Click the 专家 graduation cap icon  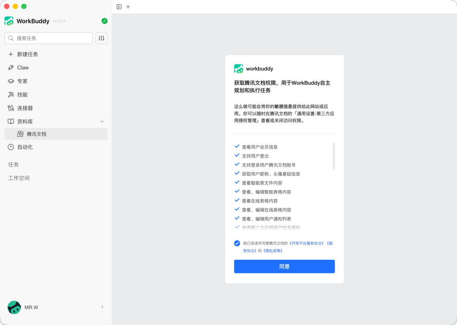(11, 81)
